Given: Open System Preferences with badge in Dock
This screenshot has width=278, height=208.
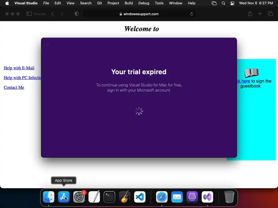Looking at the screenshot, I should 79,197.
